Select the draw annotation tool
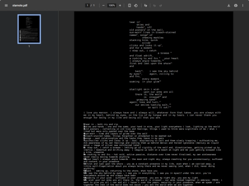Image resolution: width=249 pixels, height=186 pixels. (x=145, y=6)
